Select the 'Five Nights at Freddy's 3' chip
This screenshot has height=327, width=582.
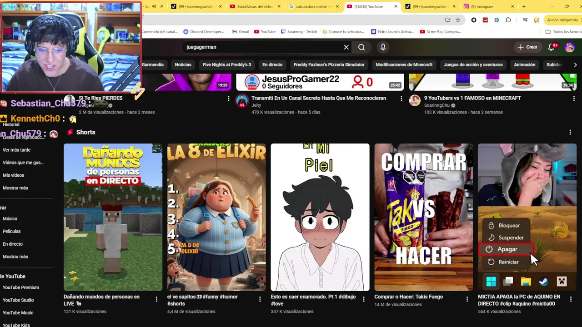227,64
